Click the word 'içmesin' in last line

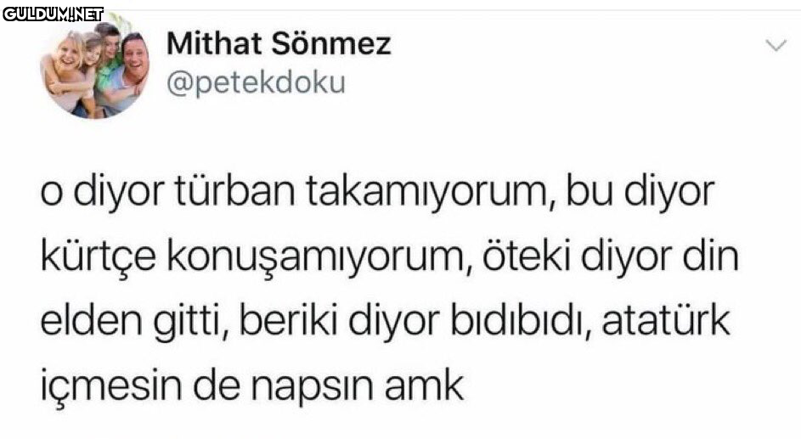tap(110, 386)
